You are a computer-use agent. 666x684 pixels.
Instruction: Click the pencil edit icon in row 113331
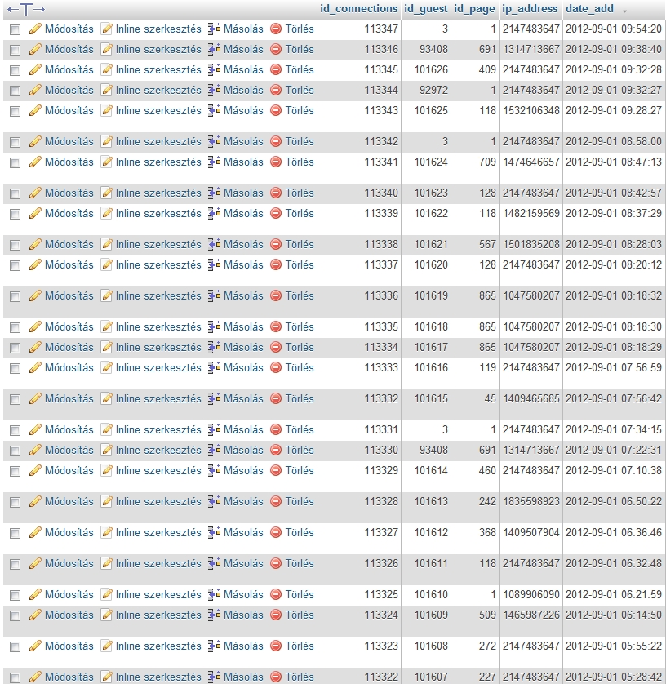[35, 430]
